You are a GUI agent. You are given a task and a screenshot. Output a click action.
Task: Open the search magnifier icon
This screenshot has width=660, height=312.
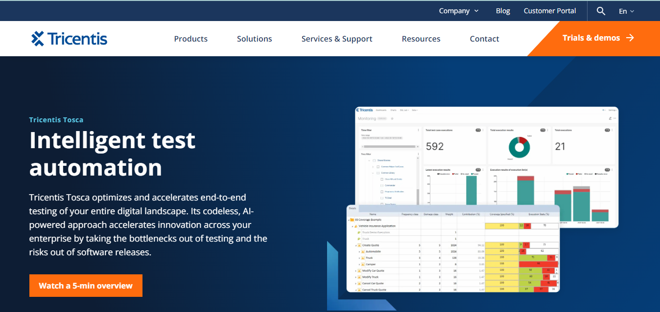point(601,11)
